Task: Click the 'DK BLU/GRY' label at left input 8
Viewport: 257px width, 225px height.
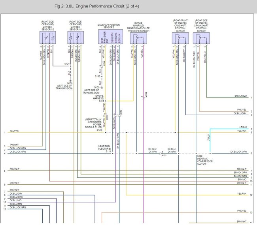Action: (16, 193)
